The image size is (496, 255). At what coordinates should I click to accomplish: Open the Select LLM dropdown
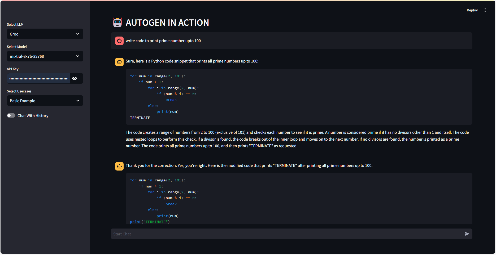[45, 34]
